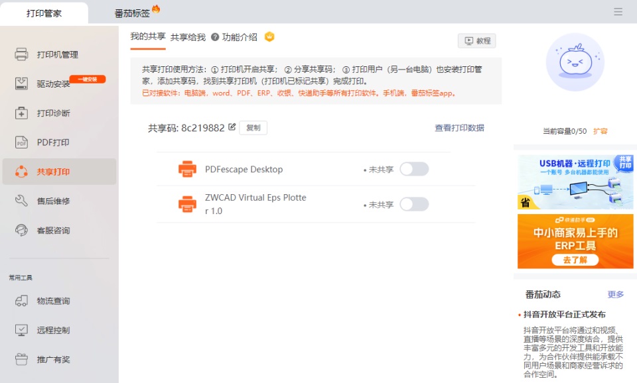The height and width of the screenshot is (383, 637).
Task: Click the gold crown badge icon
Action: point(269,37)
